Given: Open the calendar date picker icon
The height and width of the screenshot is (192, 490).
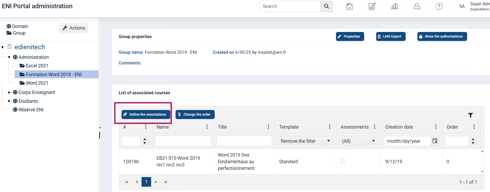Looking at the screenshot, I should (x=435, y=141).
